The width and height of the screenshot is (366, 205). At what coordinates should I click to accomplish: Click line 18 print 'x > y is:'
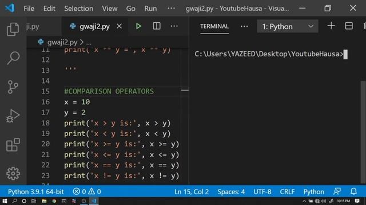[x=117, y=123]
